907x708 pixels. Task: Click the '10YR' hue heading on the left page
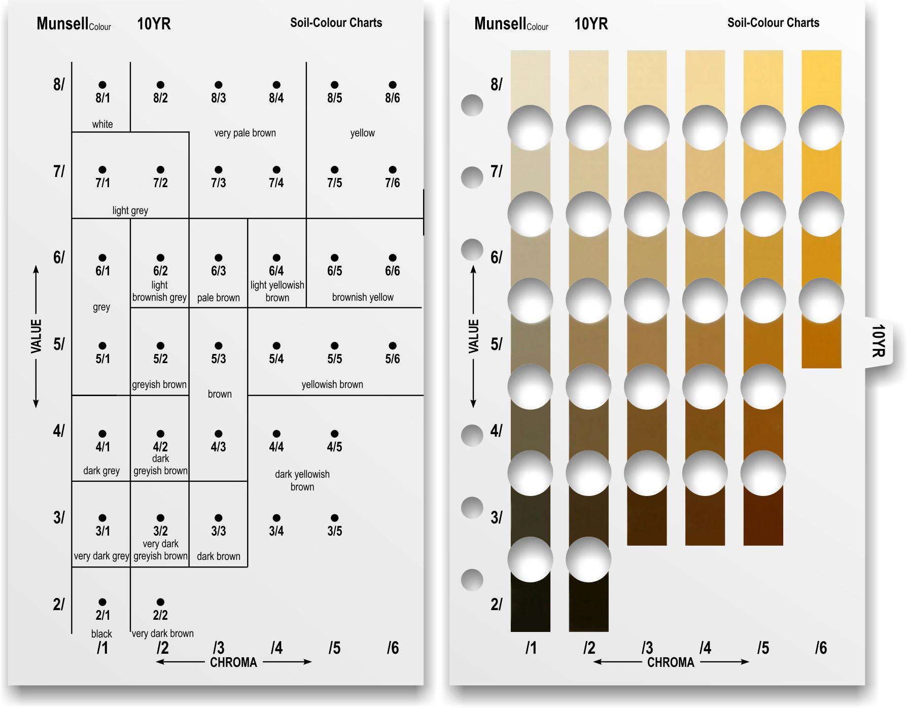tap(154, 24)
